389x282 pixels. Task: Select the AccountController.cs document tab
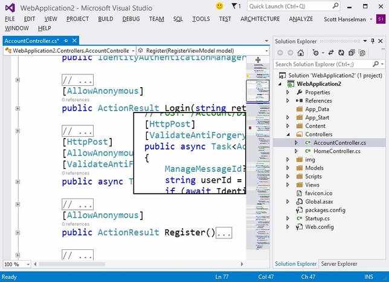[x=32, y=41]
